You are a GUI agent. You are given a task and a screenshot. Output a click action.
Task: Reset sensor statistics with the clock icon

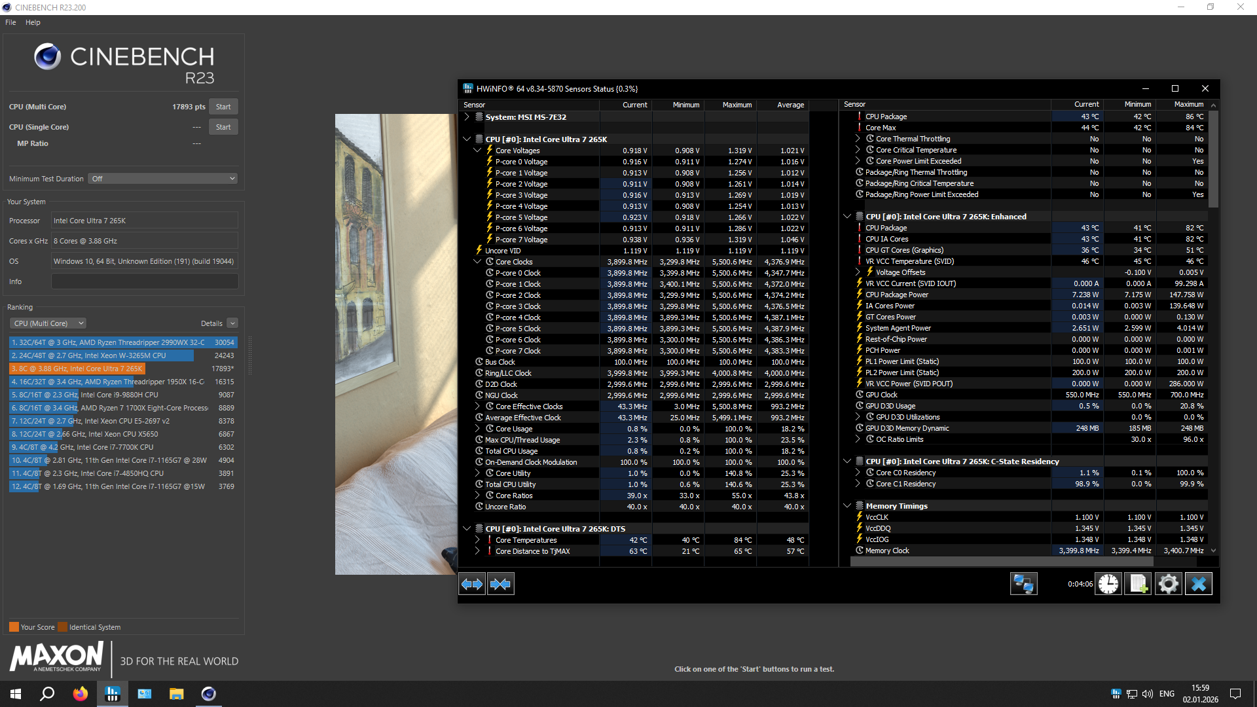click(1108, 584)
